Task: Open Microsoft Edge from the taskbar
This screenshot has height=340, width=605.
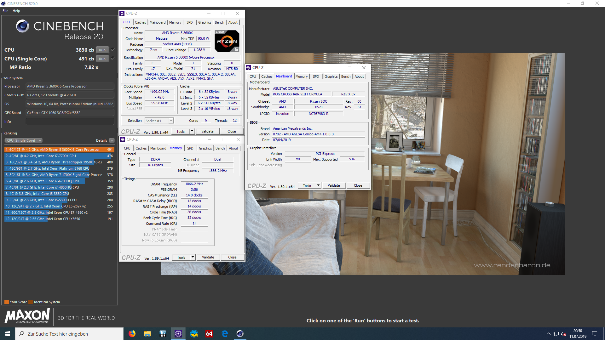Action: [225, 334]
